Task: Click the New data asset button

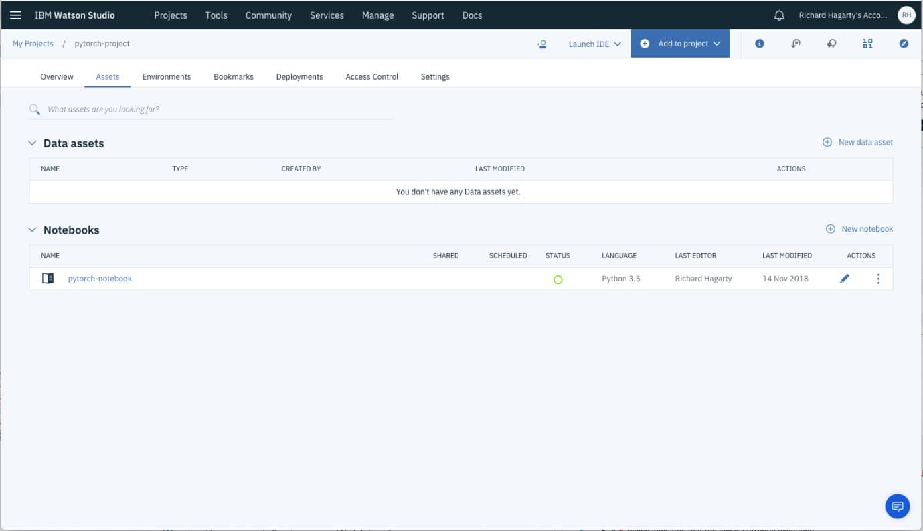Action: 857,142
